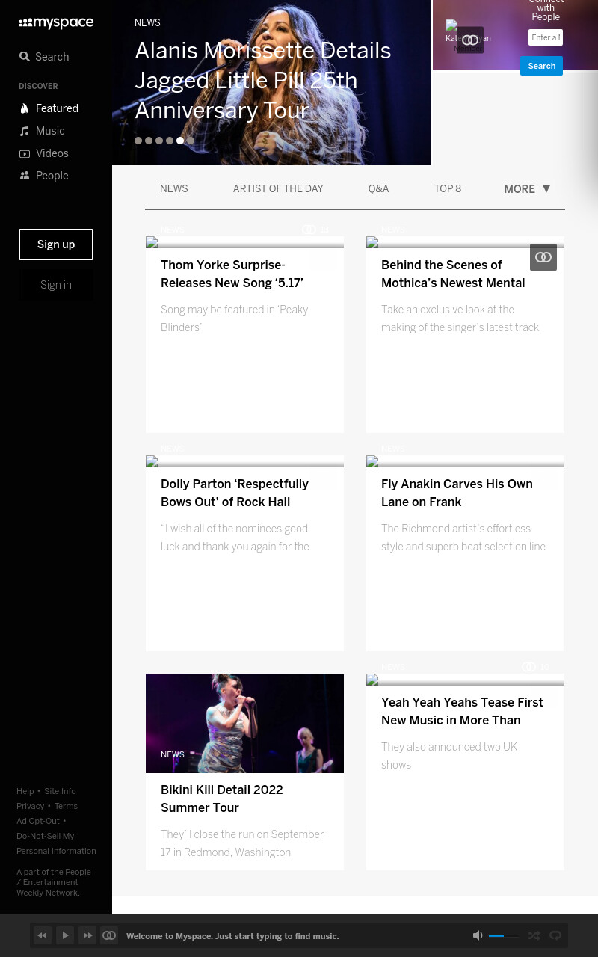Open the Help footer link
The width and height of the screenshot is (598, 957).
coord(25,791)
